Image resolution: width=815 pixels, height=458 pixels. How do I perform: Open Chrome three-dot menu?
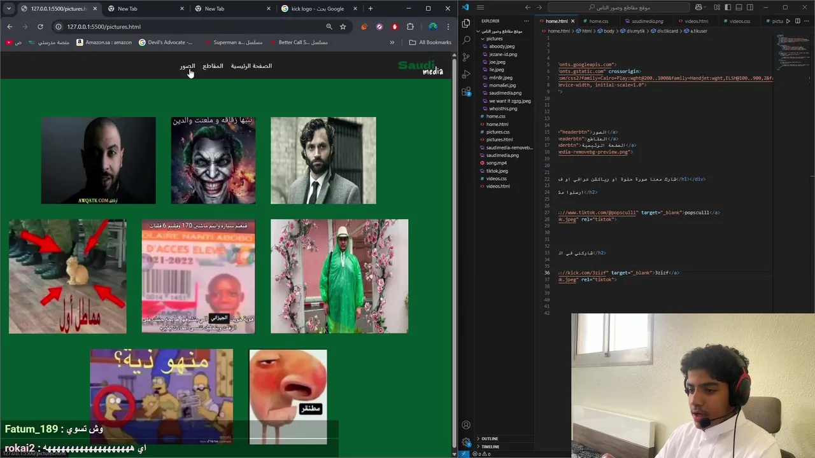point(448,27)
